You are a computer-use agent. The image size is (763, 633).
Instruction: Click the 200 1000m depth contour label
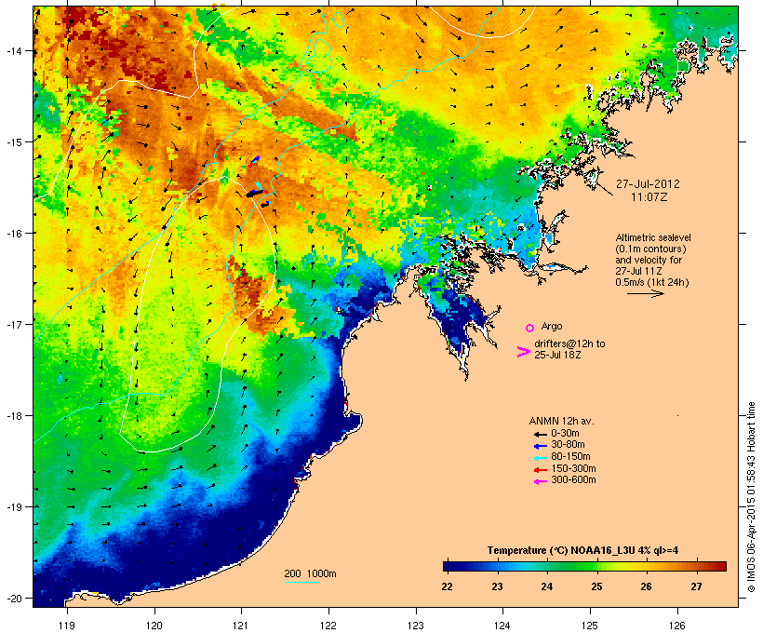310,573
